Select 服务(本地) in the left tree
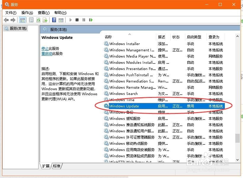This screenshot has height=178, width=243. [16, 28]
